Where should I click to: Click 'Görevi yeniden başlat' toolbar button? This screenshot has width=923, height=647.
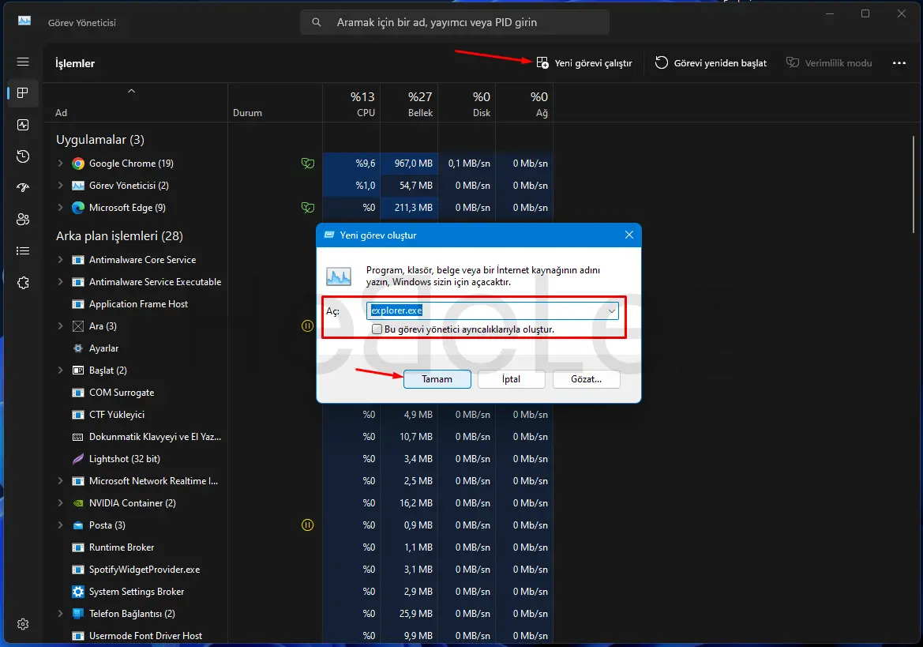click(x=711, y=63)
